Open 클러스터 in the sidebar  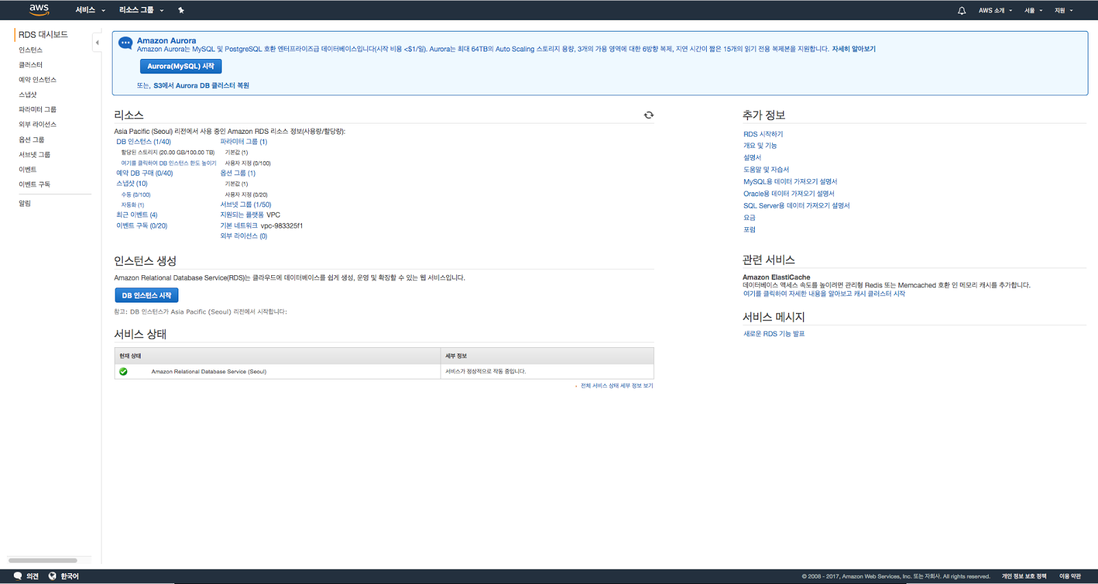tap(30, 65)
